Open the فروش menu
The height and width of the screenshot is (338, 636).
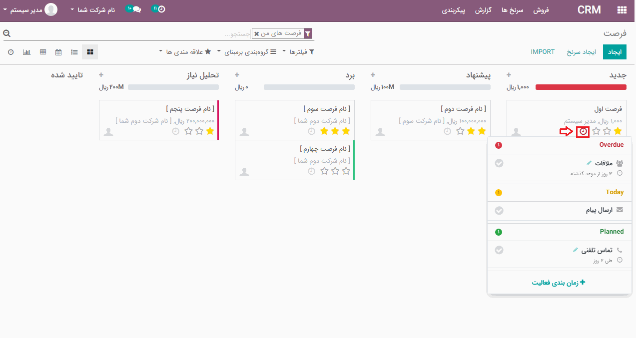541,9
